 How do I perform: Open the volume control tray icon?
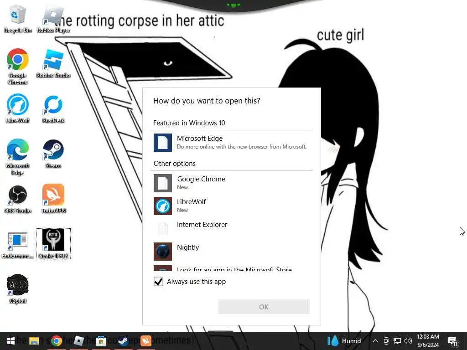click(x=408, y=341)
